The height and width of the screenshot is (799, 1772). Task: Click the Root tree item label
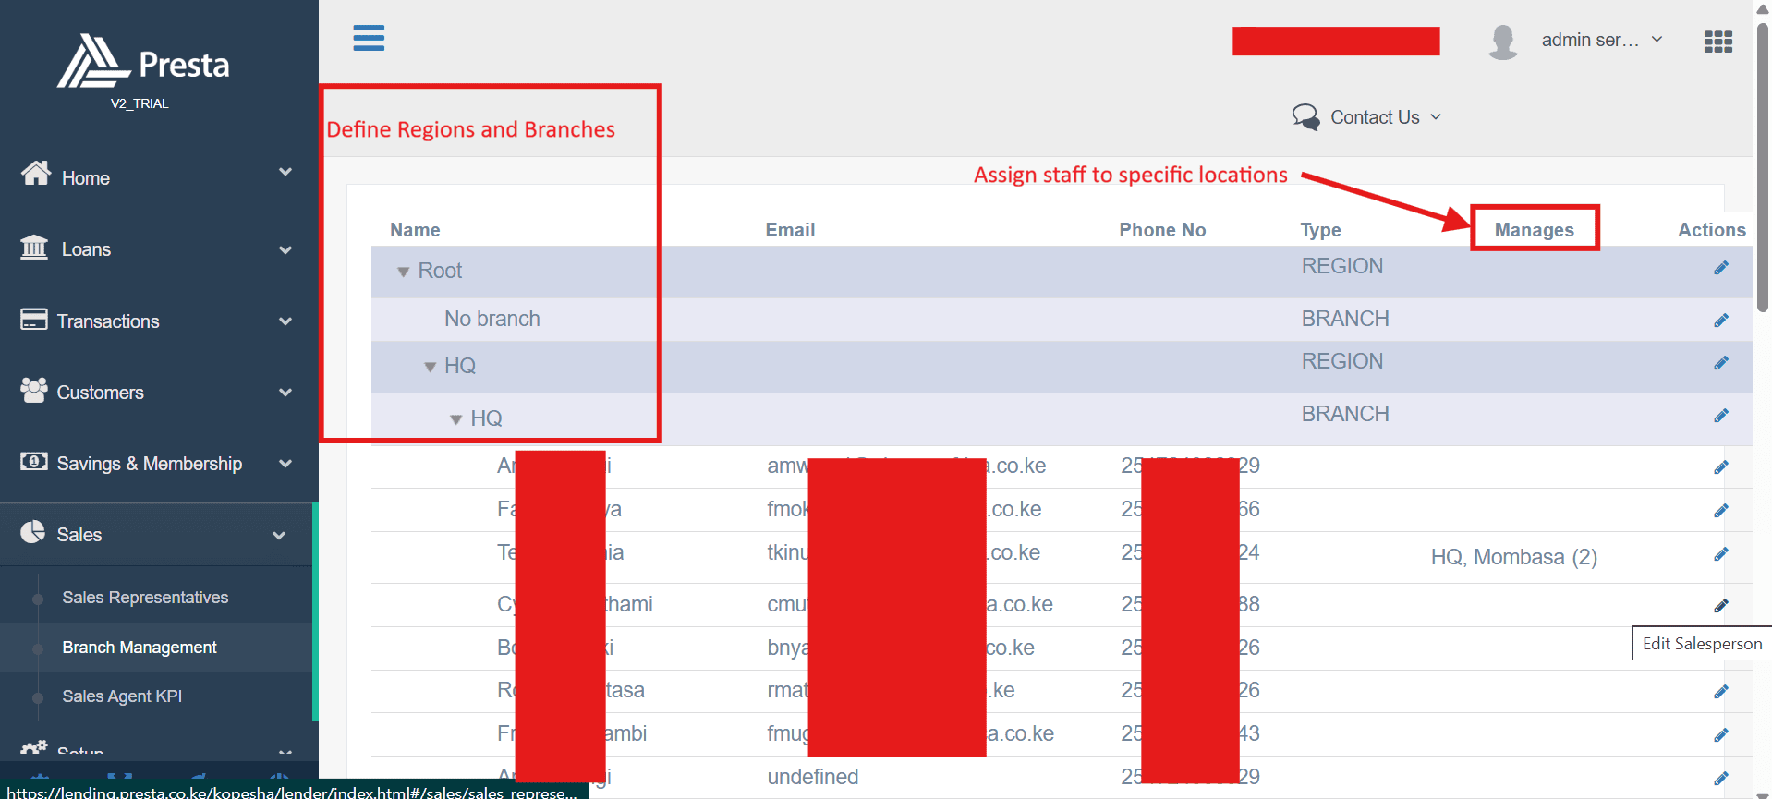coord(440,271)
